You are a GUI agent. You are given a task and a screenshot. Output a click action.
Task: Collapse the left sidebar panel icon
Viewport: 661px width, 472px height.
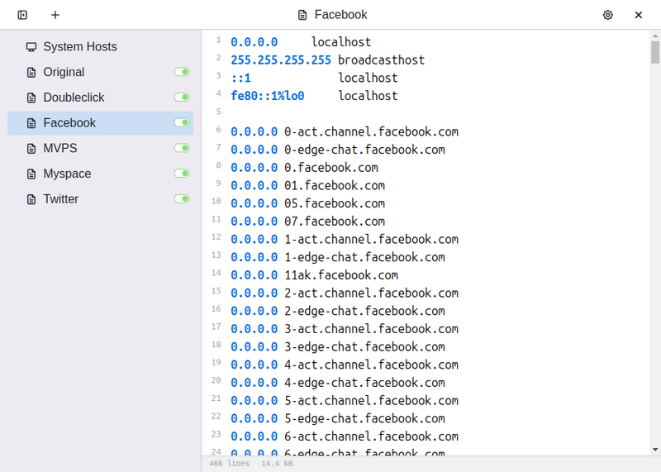(22, 15)
